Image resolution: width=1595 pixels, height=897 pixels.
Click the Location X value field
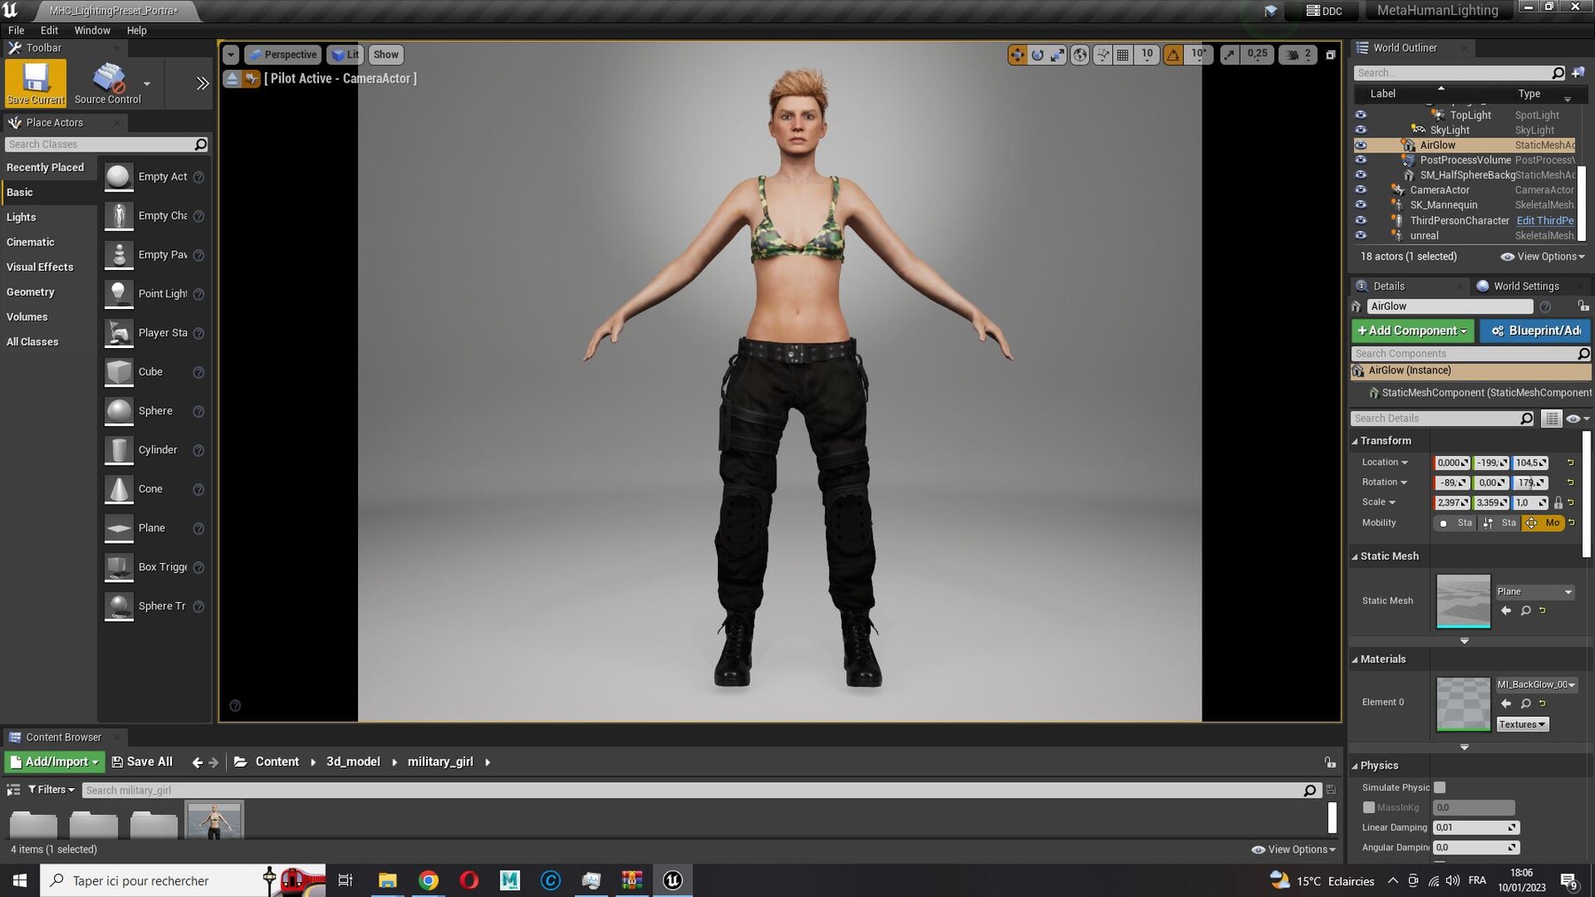coord(1452,462)
